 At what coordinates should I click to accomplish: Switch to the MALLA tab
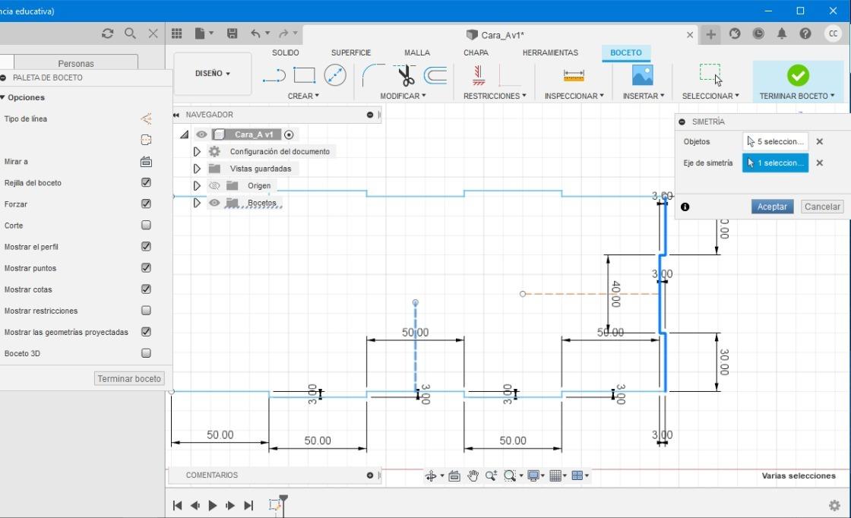(x=417, y=52)
